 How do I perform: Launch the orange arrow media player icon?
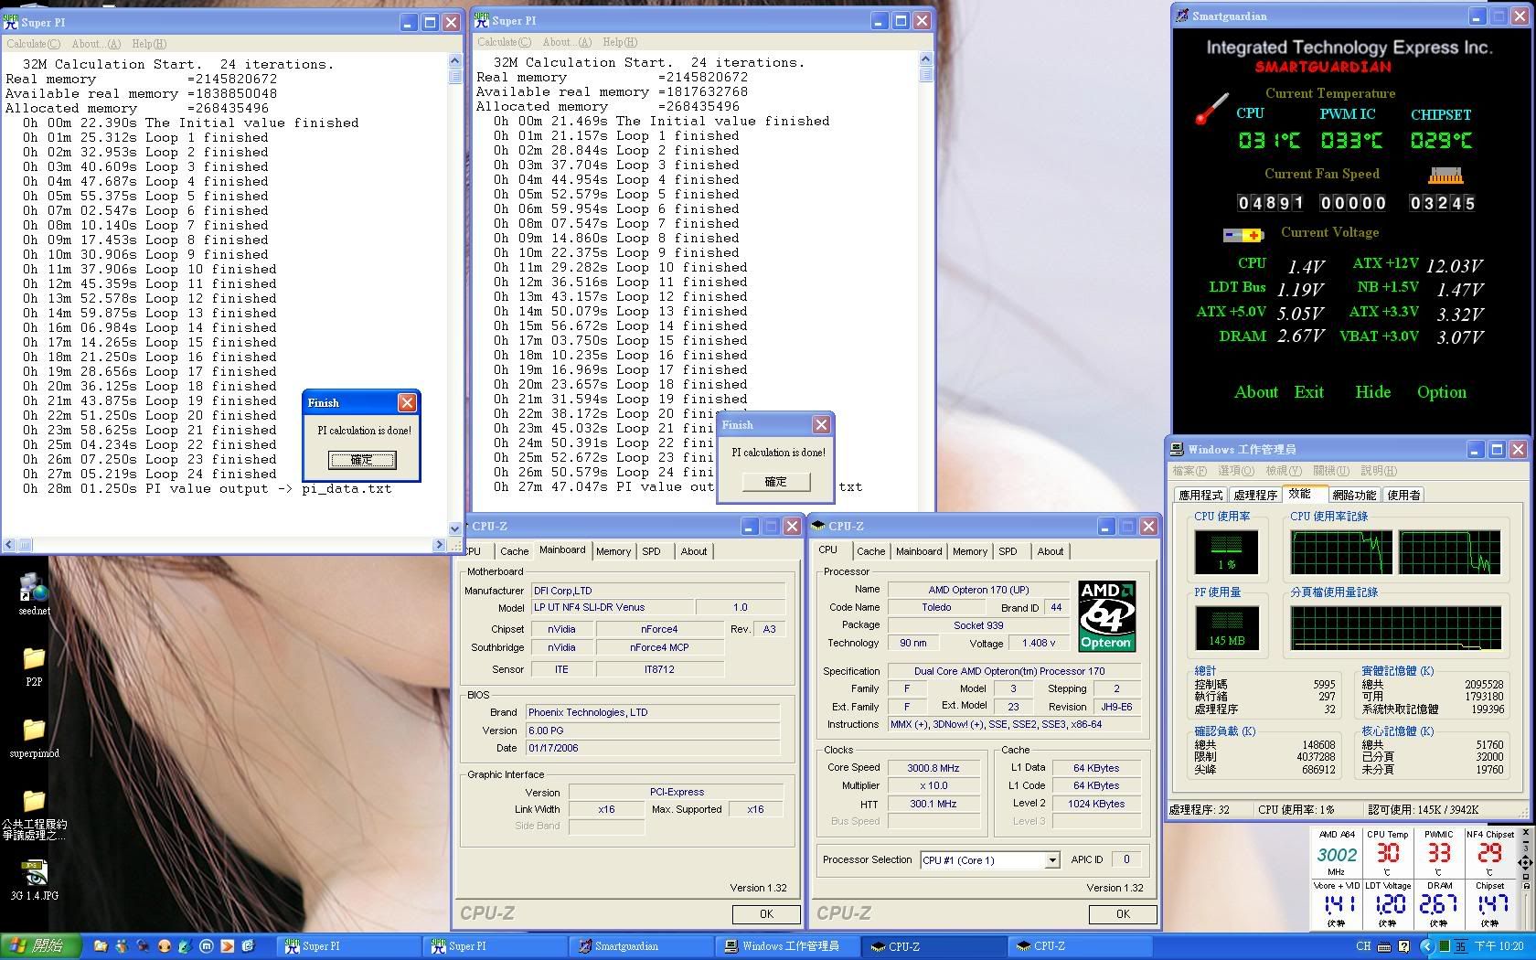tap(228, 946)
